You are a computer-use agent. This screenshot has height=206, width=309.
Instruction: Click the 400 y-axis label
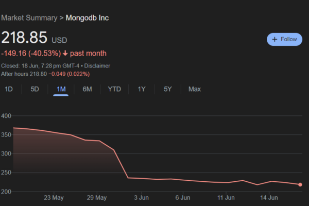pos(6,116)
